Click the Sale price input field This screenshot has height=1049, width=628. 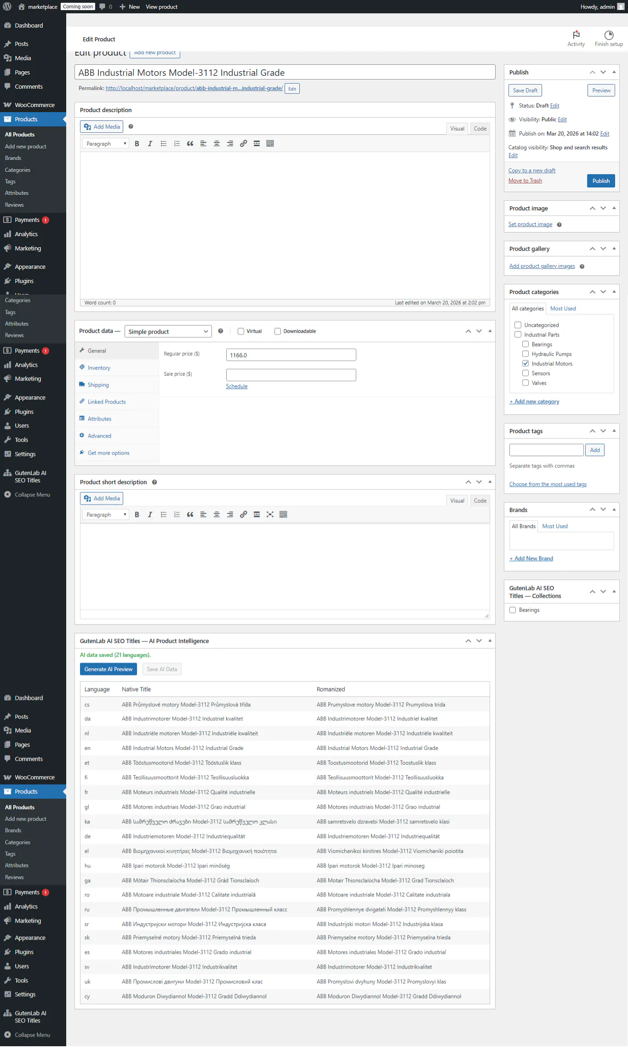point(291,375)
